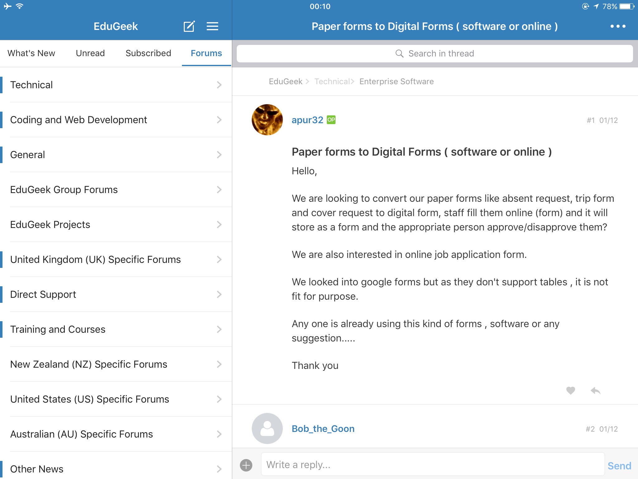This screenshot has width=638, height=479.
Task: Switch to the What's New tab
Action: pyautogui.click(x=31, y=53)
